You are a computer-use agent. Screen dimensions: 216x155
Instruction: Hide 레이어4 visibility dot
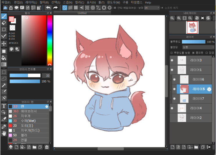(172, 108)
